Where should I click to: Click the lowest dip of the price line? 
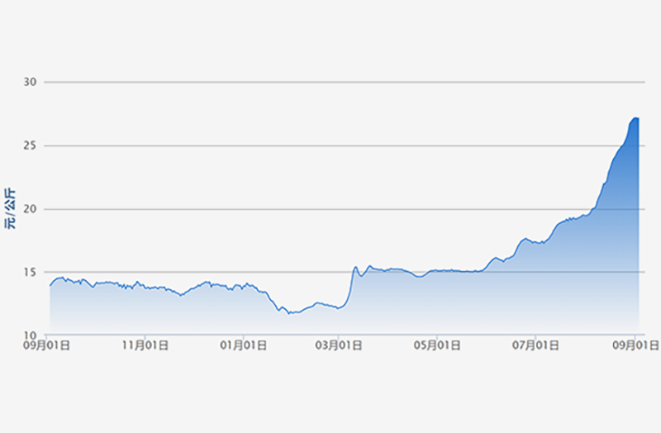pos(289,313)
